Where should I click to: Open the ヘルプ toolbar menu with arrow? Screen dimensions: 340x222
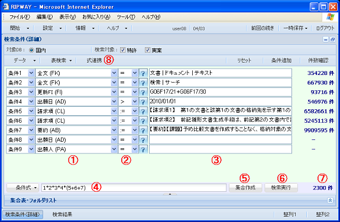(117, 28)
